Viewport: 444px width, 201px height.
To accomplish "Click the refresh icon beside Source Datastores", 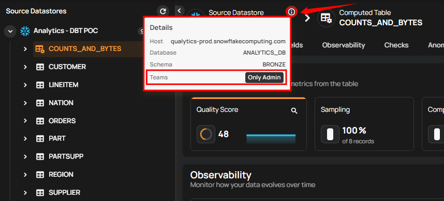I will [x=163, y=11].
